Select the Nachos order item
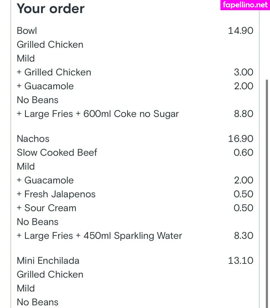Screen dimensions: 270x308 pos(33,139)
